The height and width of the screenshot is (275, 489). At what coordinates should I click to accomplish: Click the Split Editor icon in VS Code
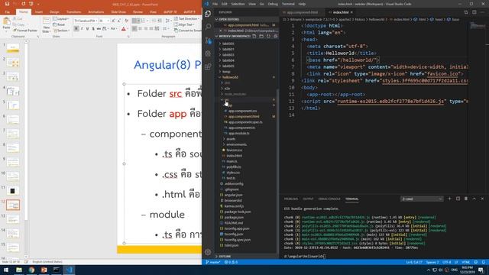coord(474,12)
